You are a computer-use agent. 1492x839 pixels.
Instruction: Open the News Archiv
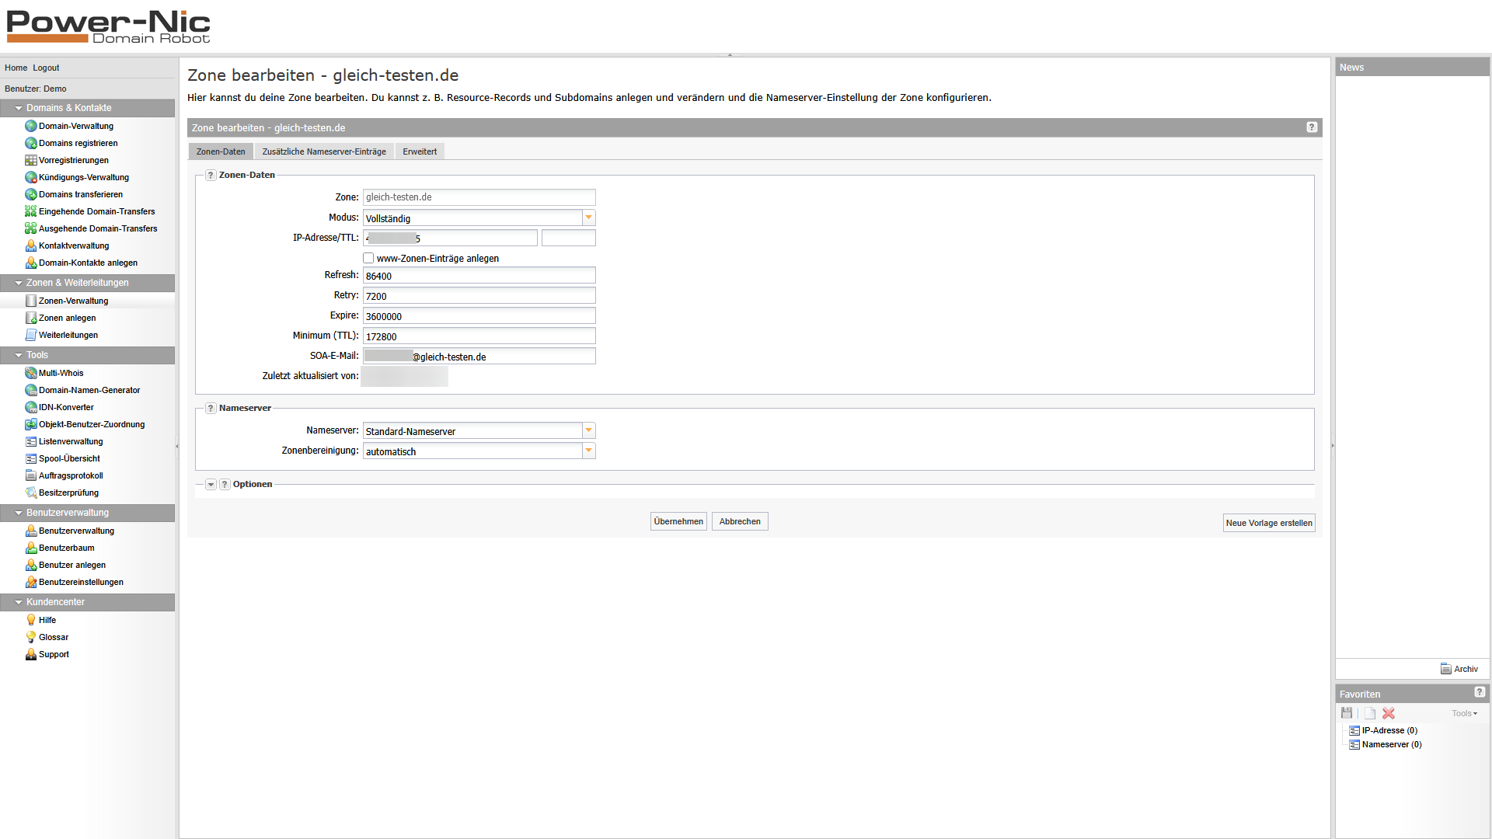pos(1459,669)
